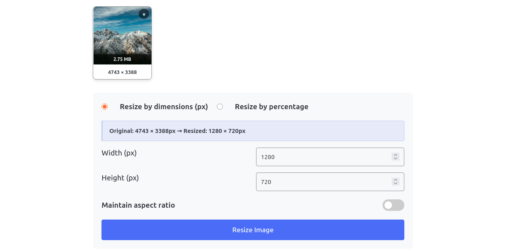Decrement the height value with the down arrow
The width and height of the screenshot is (507, 252).
point(395,184)
